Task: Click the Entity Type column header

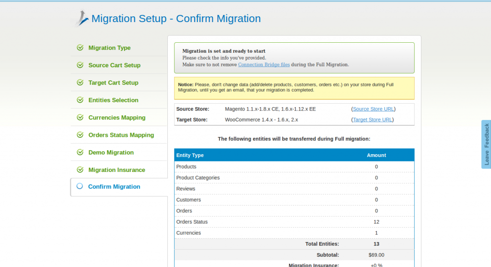Action: 190,155
